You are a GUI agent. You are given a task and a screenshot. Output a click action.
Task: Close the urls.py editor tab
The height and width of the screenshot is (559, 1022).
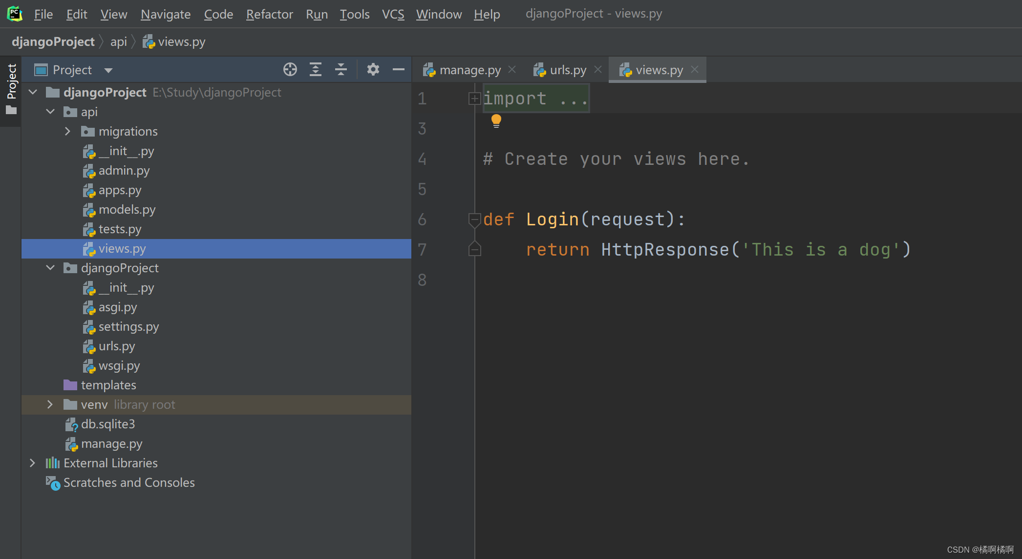tap(598, 70)
